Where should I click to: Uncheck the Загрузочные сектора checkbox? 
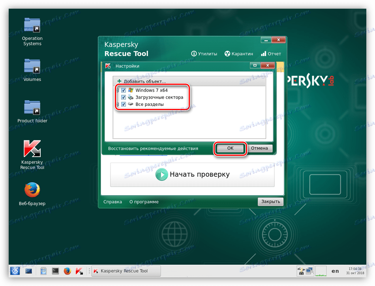(x=124, y=97)
